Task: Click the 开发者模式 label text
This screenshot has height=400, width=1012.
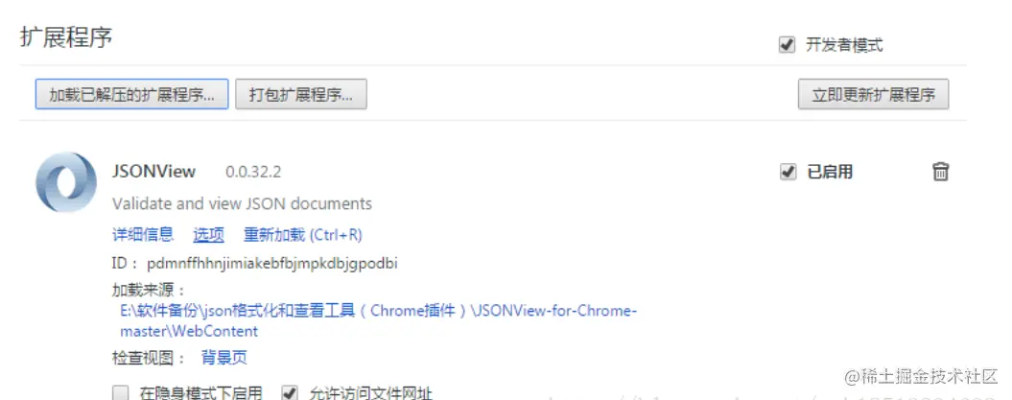Action: pos(844,45)
